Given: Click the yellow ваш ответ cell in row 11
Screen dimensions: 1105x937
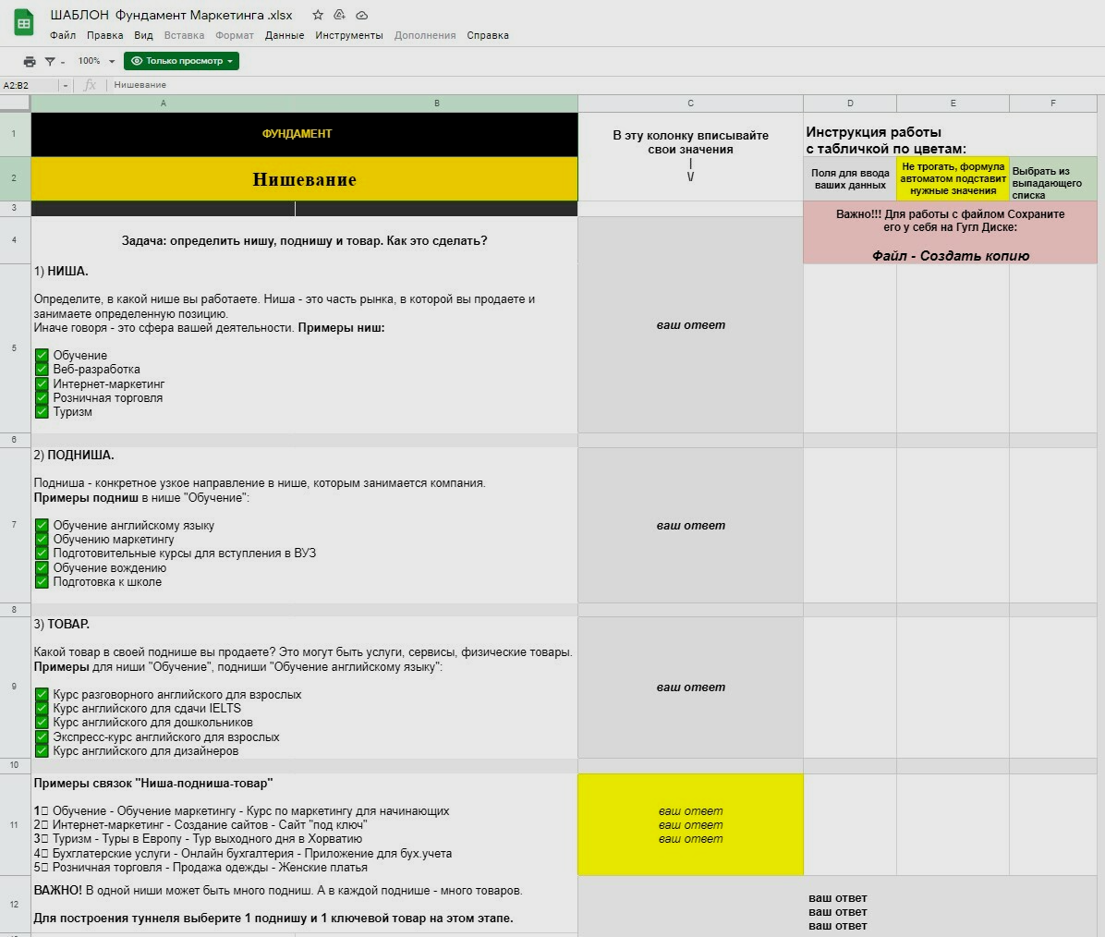Looking at the screenshot, I should (x=690, y=824).
